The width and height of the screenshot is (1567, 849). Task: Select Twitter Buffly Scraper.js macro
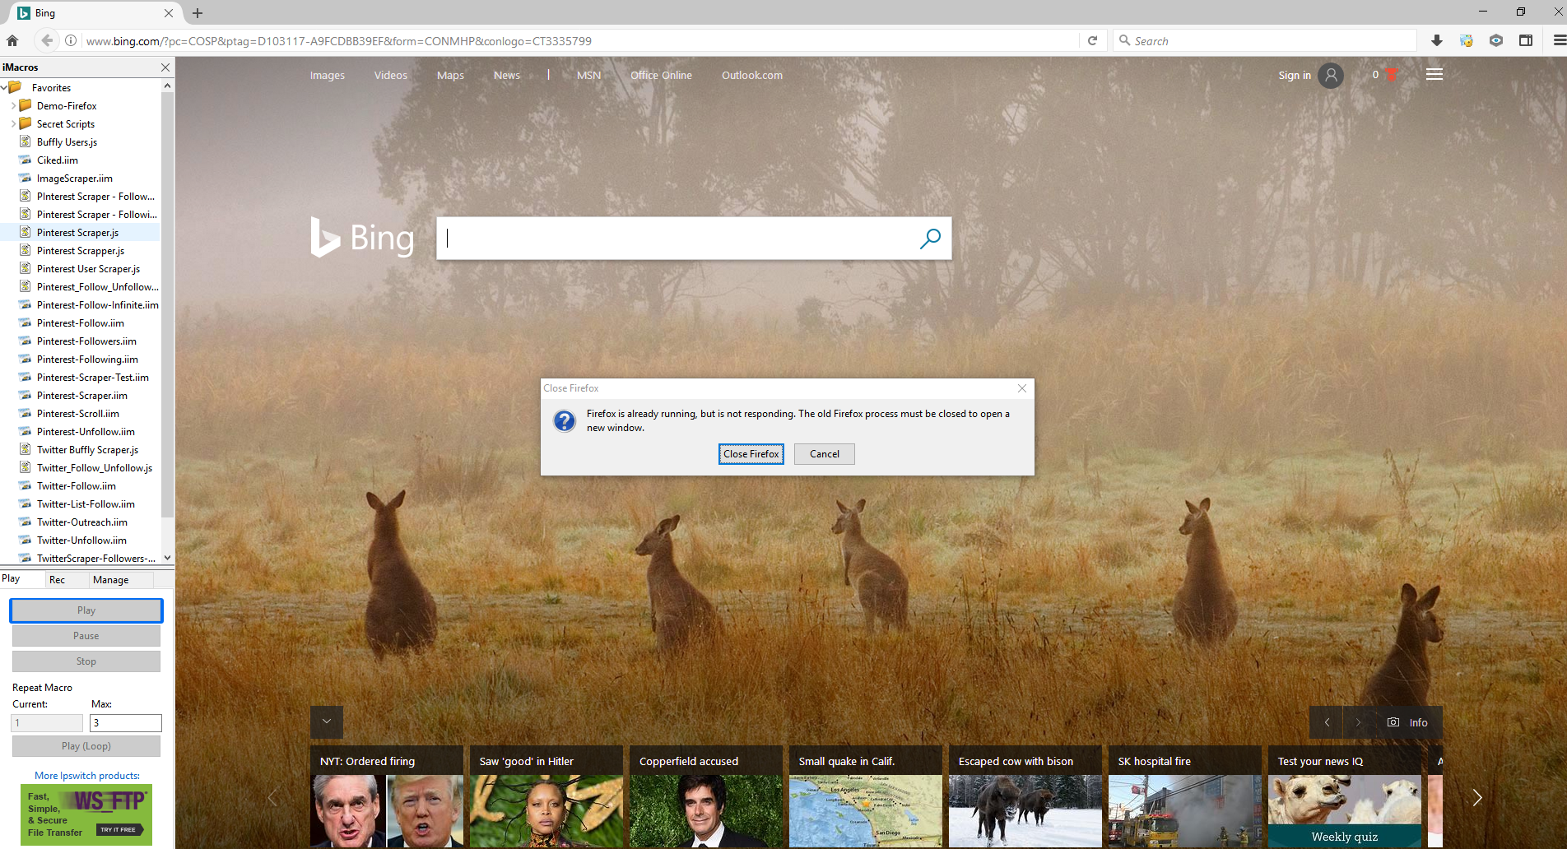tap(87, 449)
